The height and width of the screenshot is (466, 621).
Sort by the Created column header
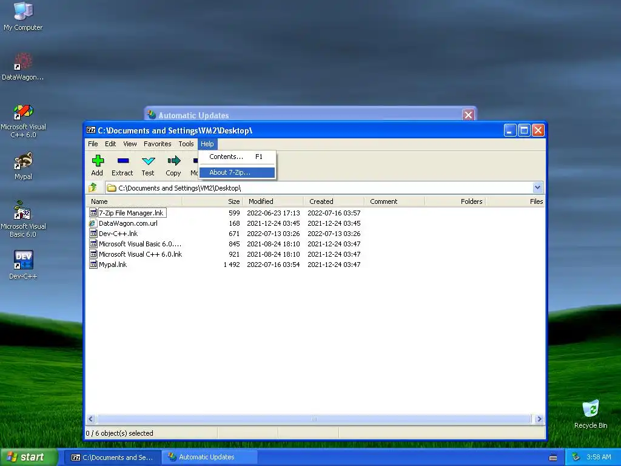334,201
